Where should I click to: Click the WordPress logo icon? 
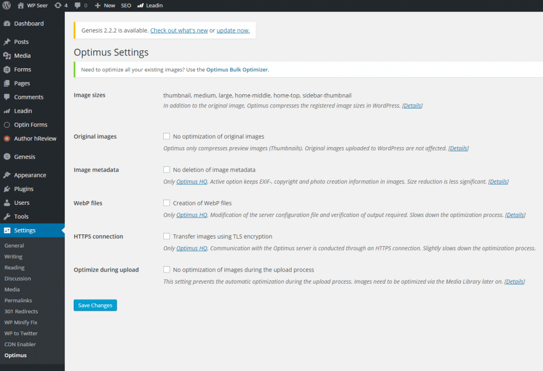click(6, 5)
